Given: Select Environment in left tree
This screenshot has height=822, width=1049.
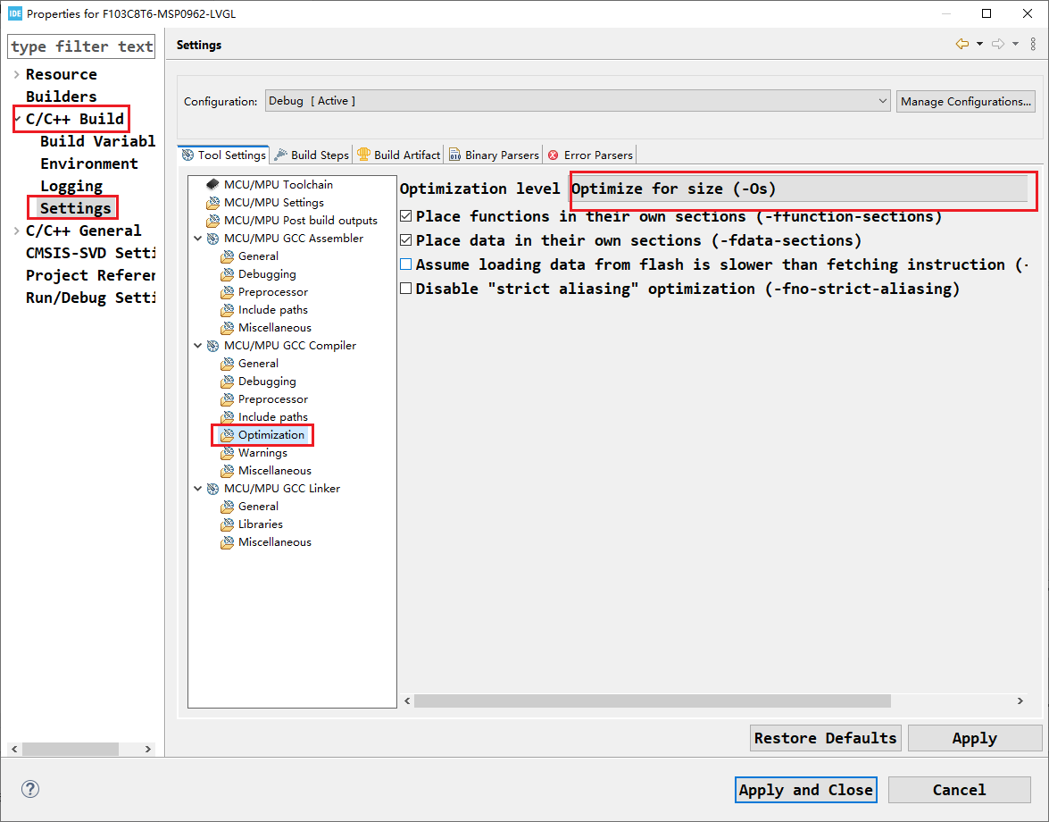Looking at the screenshot, I should (89, 164).
